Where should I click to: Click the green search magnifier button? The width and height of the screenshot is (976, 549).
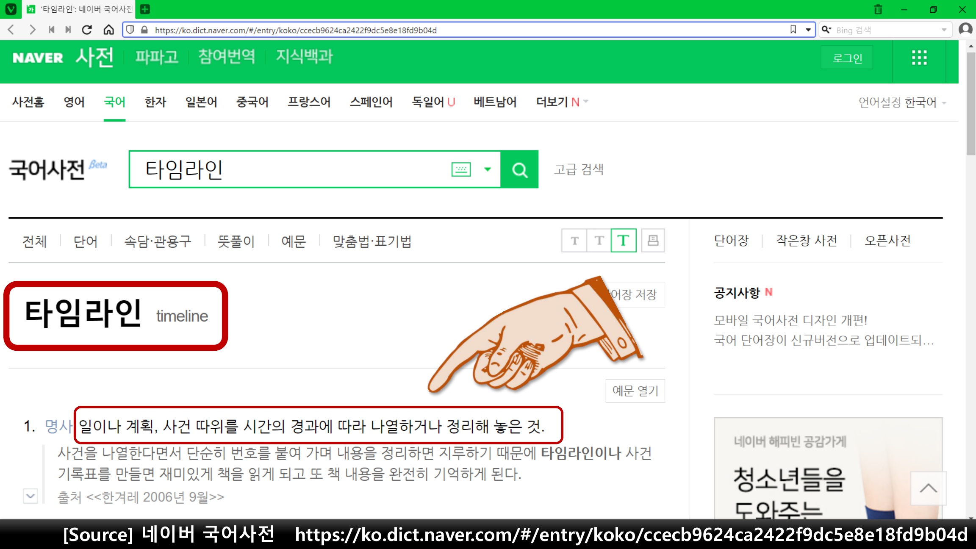point(519,169)
